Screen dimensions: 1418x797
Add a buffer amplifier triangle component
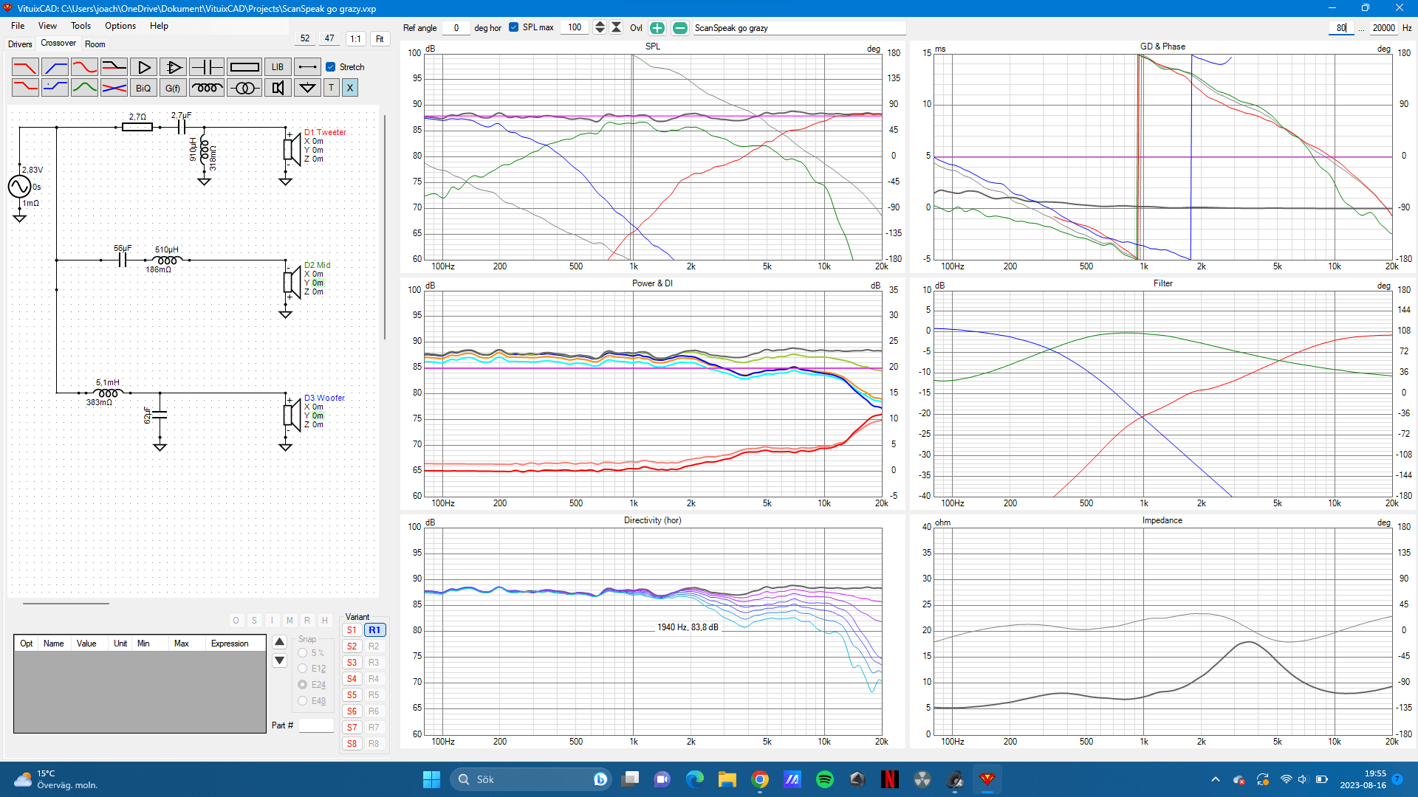(x=143, y=67)
